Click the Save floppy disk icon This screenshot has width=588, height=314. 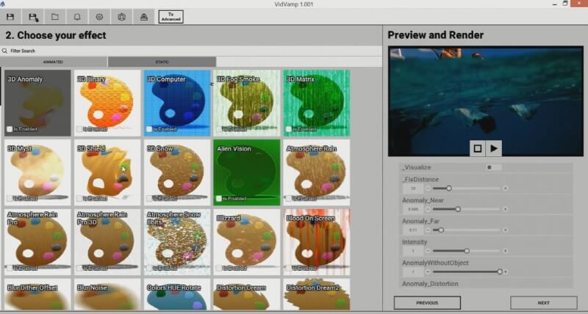pos(10,17)
